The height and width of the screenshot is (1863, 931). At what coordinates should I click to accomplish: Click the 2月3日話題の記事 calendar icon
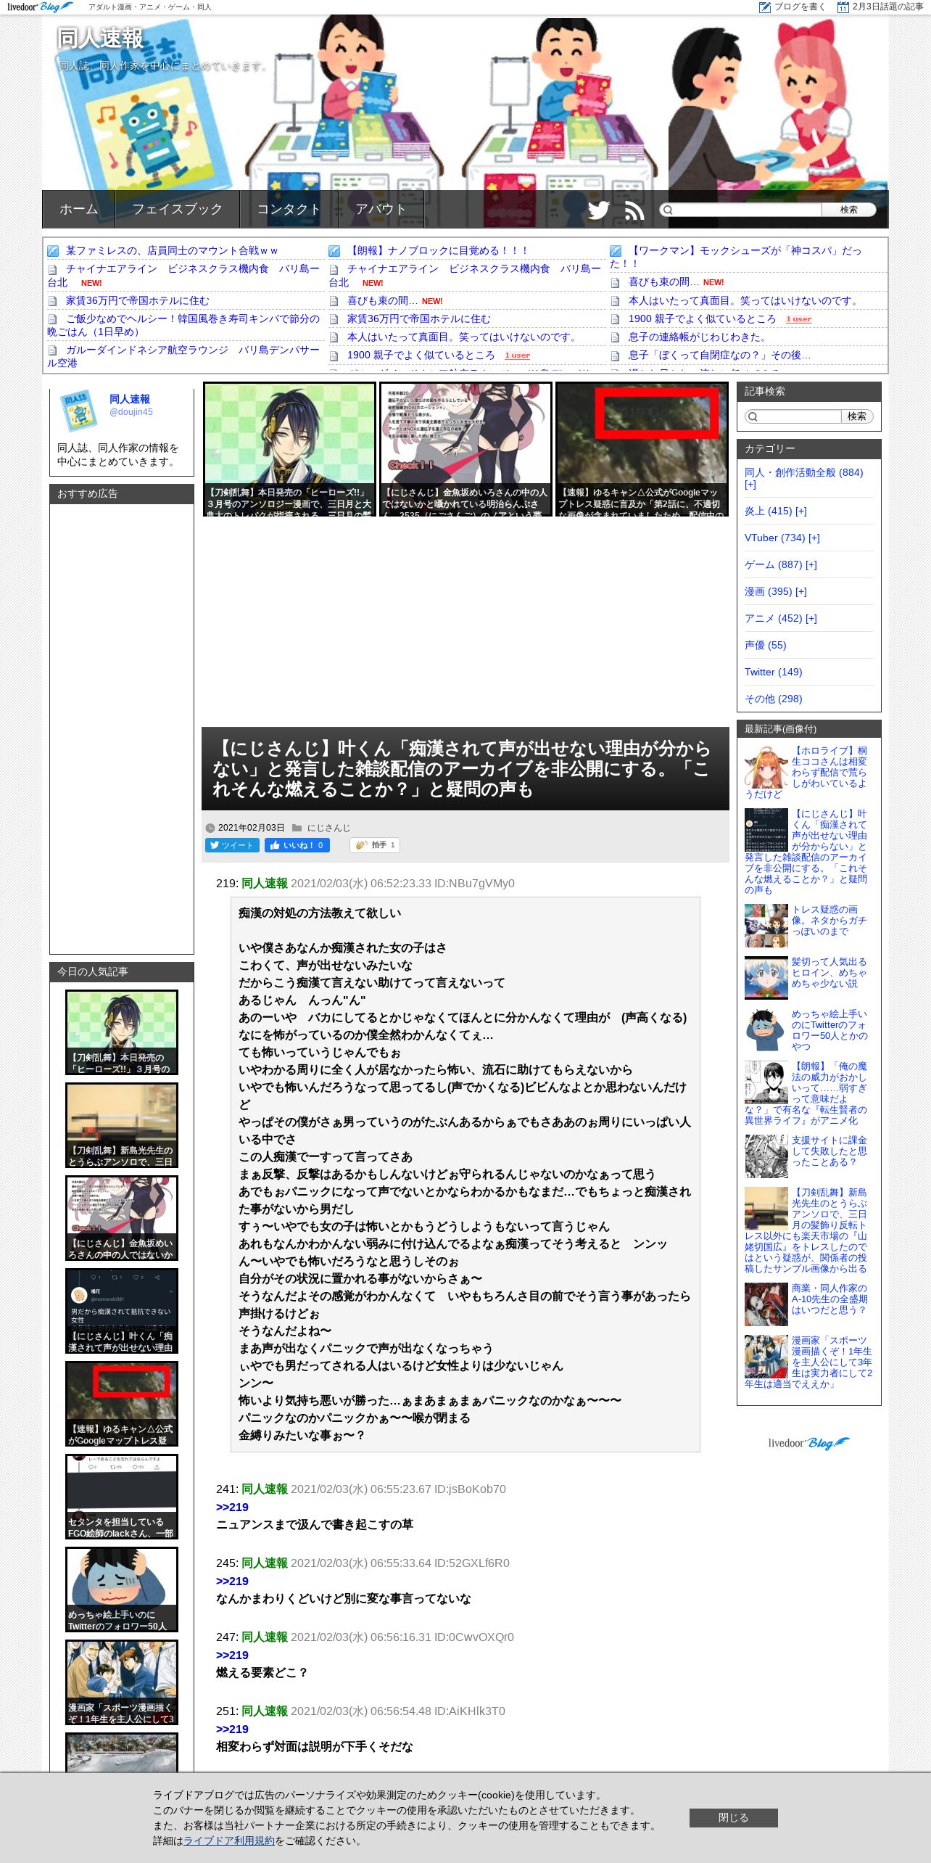point(843,7)
